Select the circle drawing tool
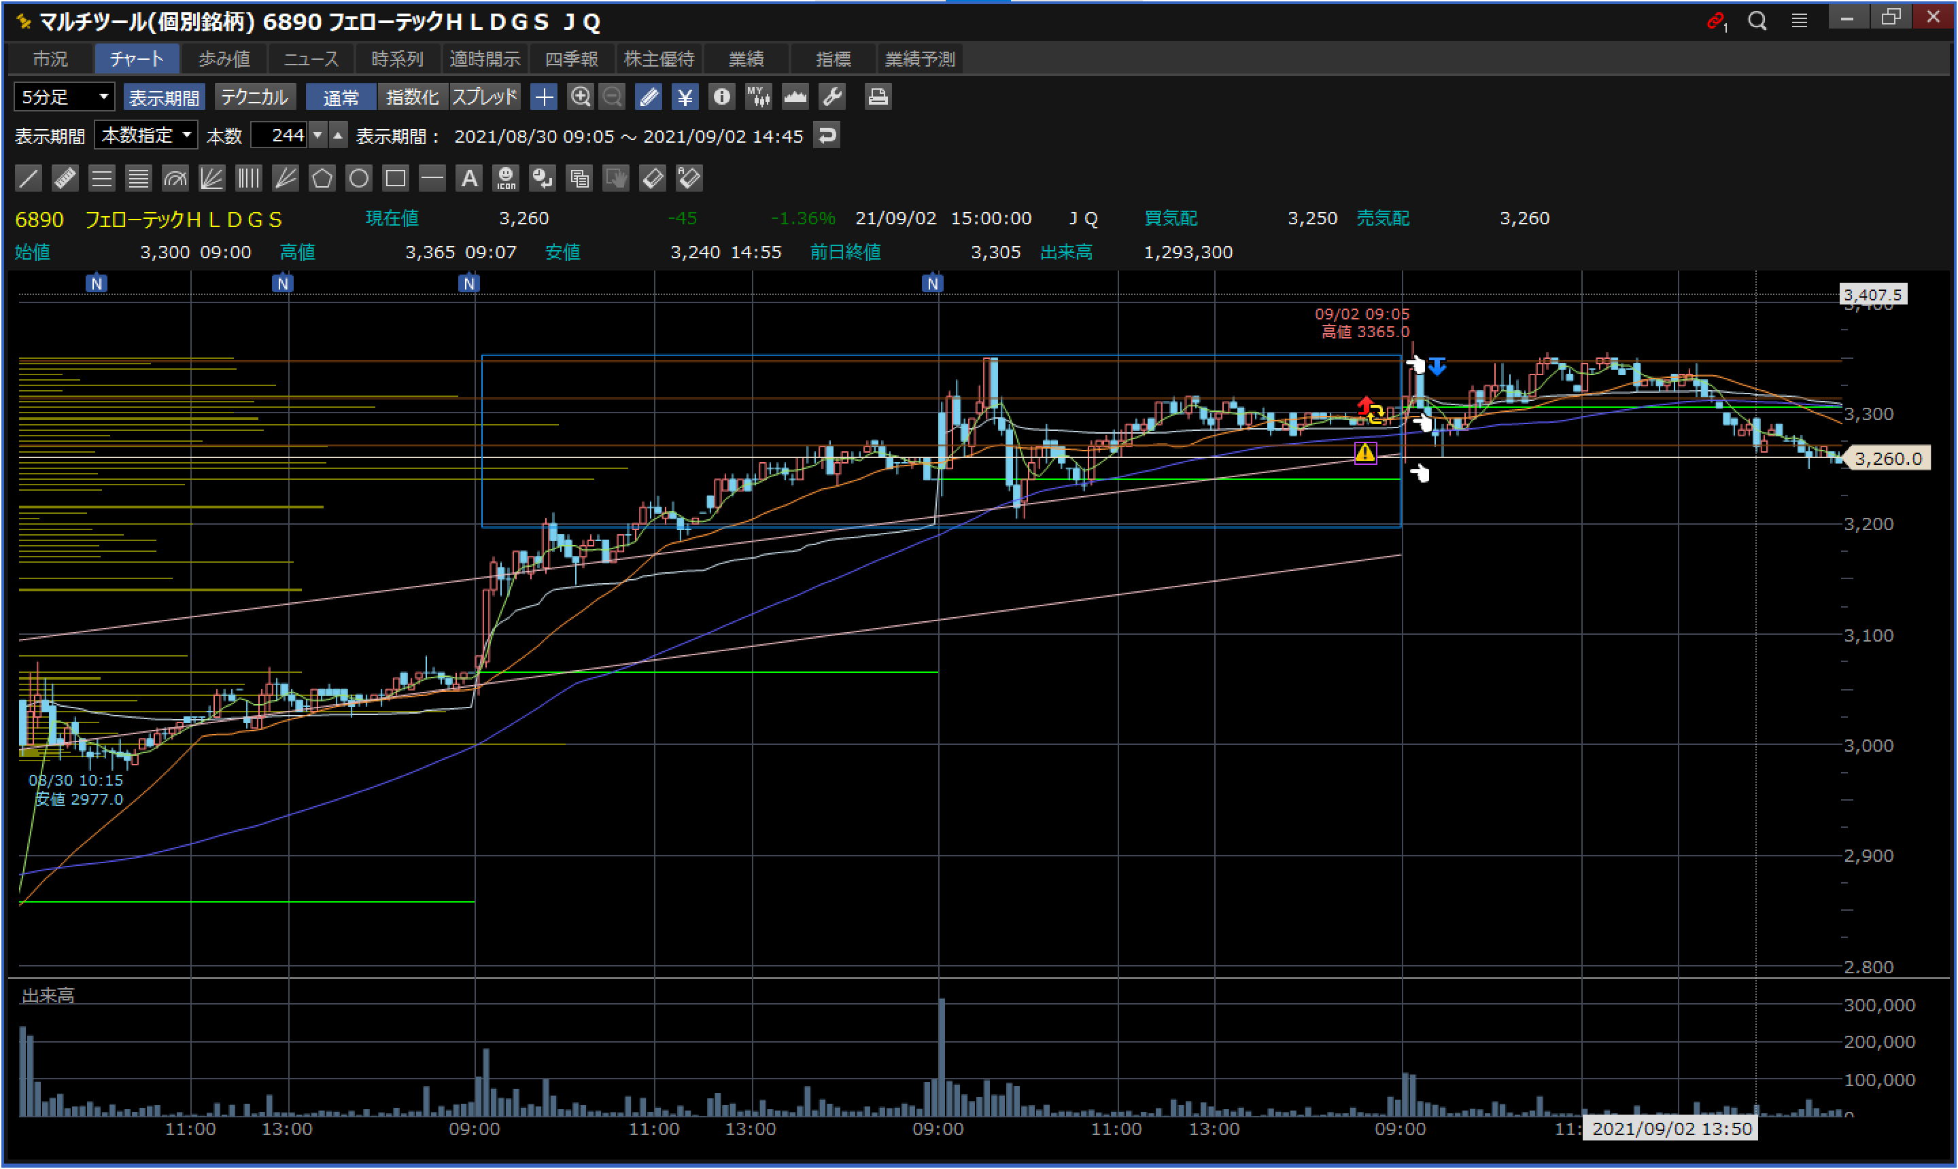The image size is (1958, 1169). pyautogui.click(x=358, y=178)
